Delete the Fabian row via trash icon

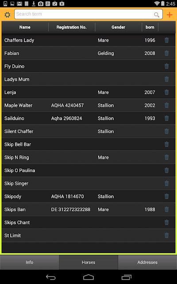(x=166, y=53)
